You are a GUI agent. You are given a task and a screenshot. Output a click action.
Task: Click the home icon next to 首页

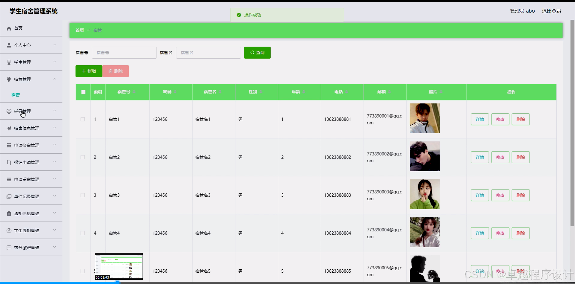(x=9, y=28)
